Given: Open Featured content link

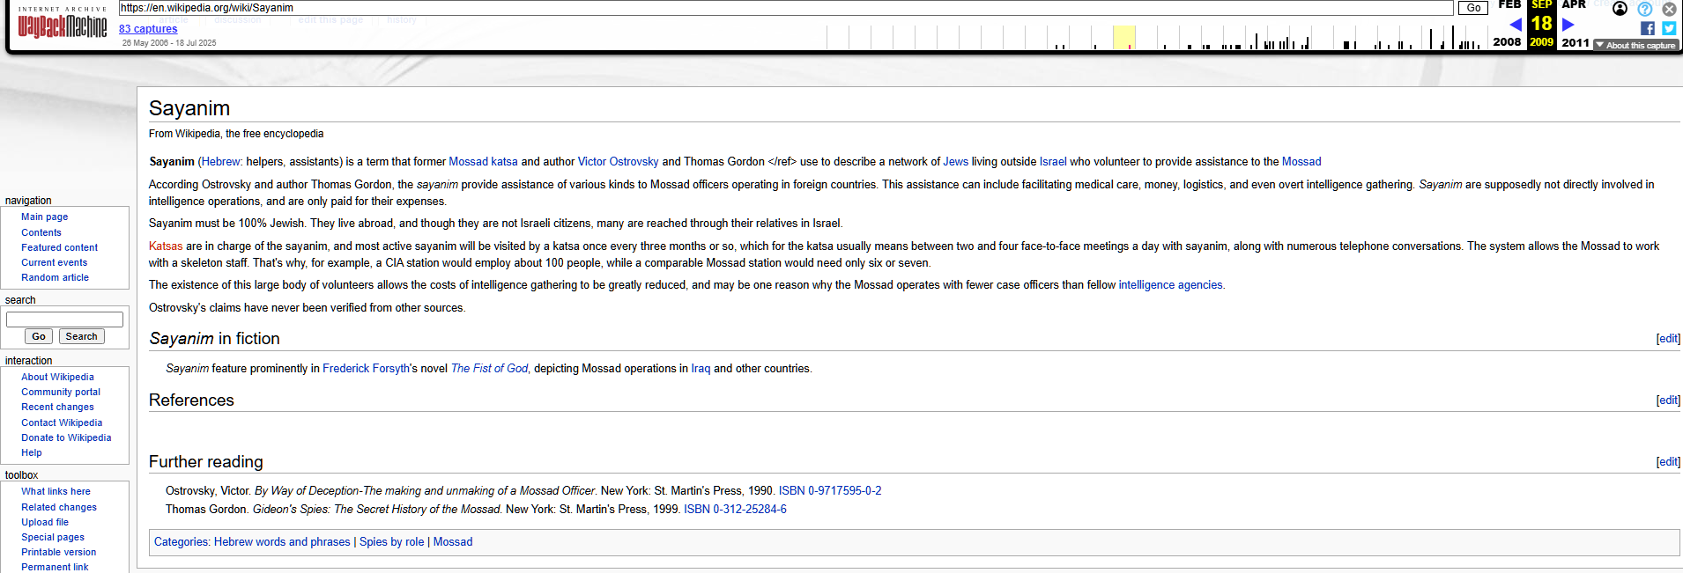Looking at the screenshot, I should [60, 247].
